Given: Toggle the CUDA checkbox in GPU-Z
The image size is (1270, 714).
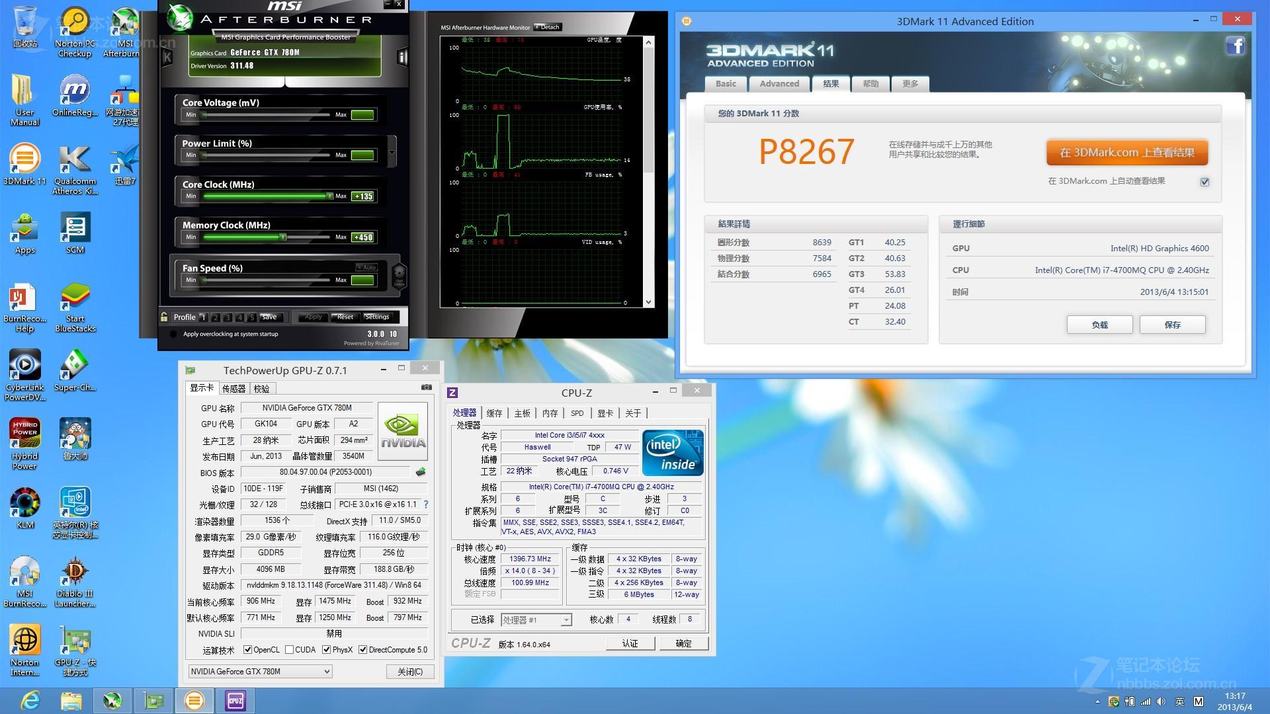Looking at the screenshot, I should (x=289, y=650).
